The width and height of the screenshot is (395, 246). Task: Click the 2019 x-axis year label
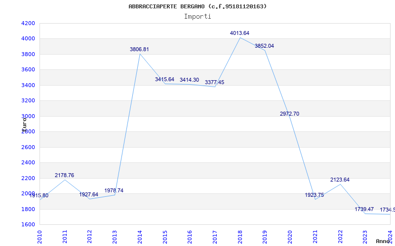pos(265,237)
